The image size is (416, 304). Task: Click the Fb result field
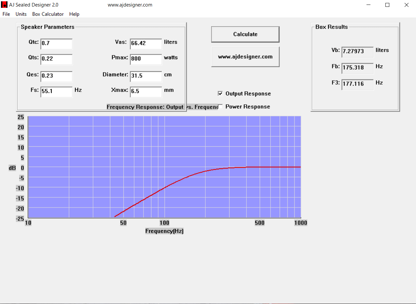coord(357,68)
